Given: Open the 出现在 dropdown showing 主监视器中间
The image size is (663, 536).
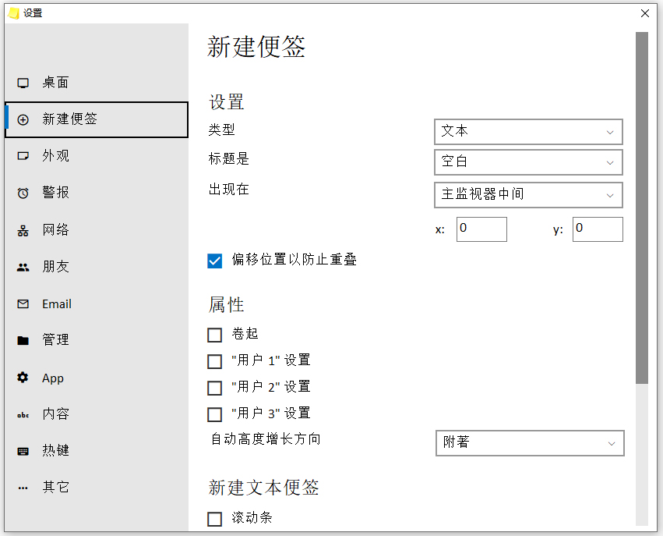Looking at the screenshot, I should pos(528,195).
